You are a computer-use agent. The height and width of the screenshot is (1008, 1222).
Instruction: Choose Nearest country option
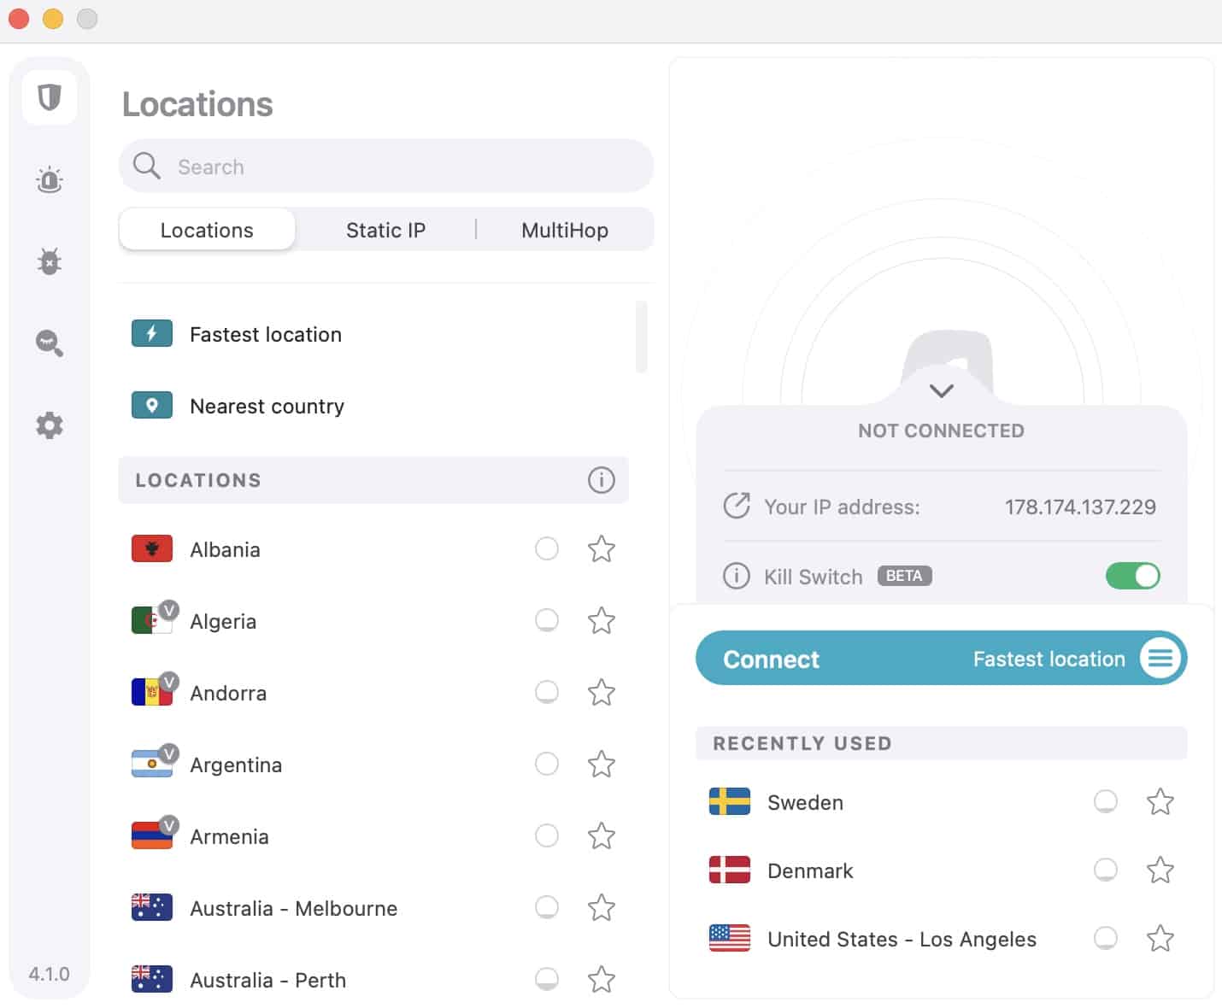point(374,406)
